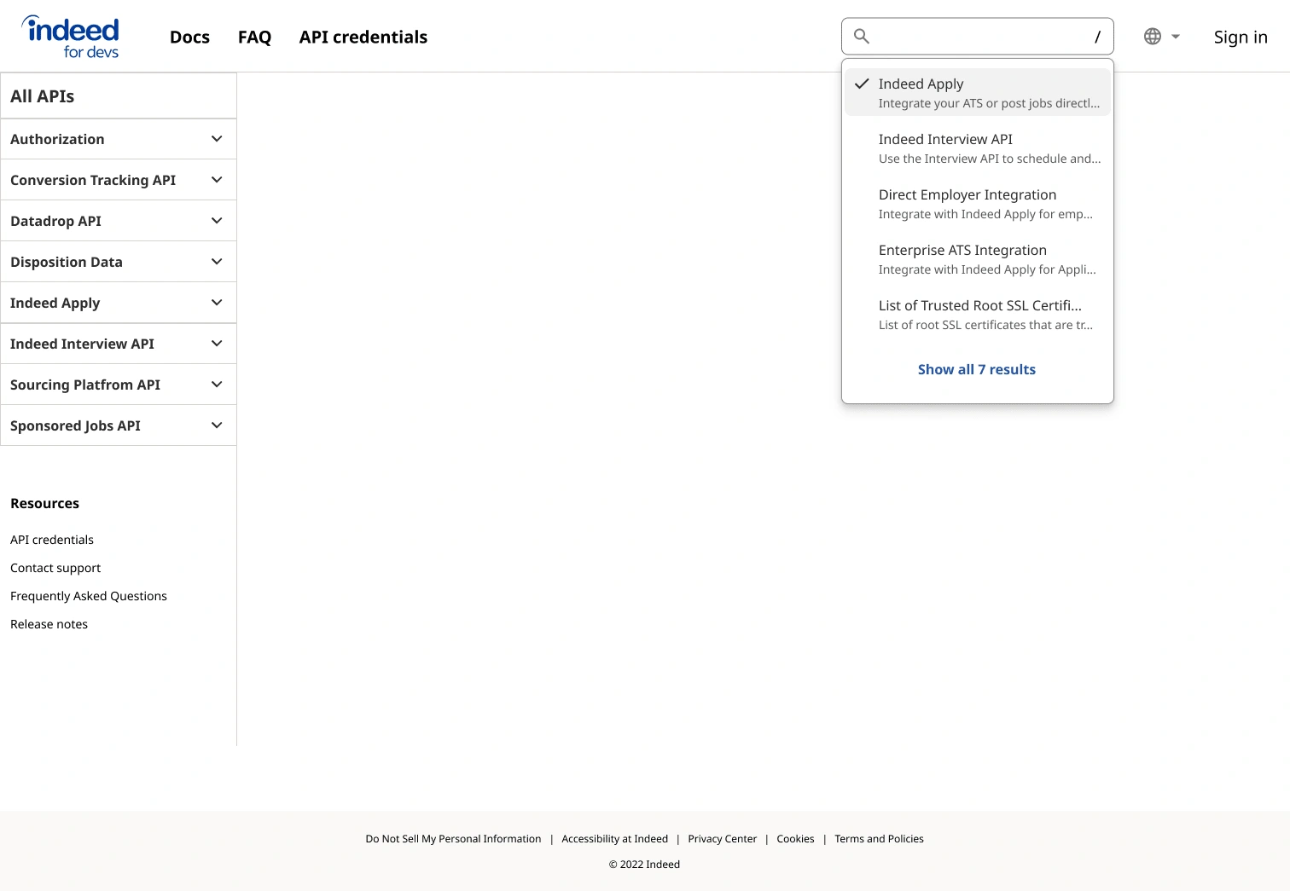
Task: Click the language dropdown arrow
Action: coord(1176,37)
